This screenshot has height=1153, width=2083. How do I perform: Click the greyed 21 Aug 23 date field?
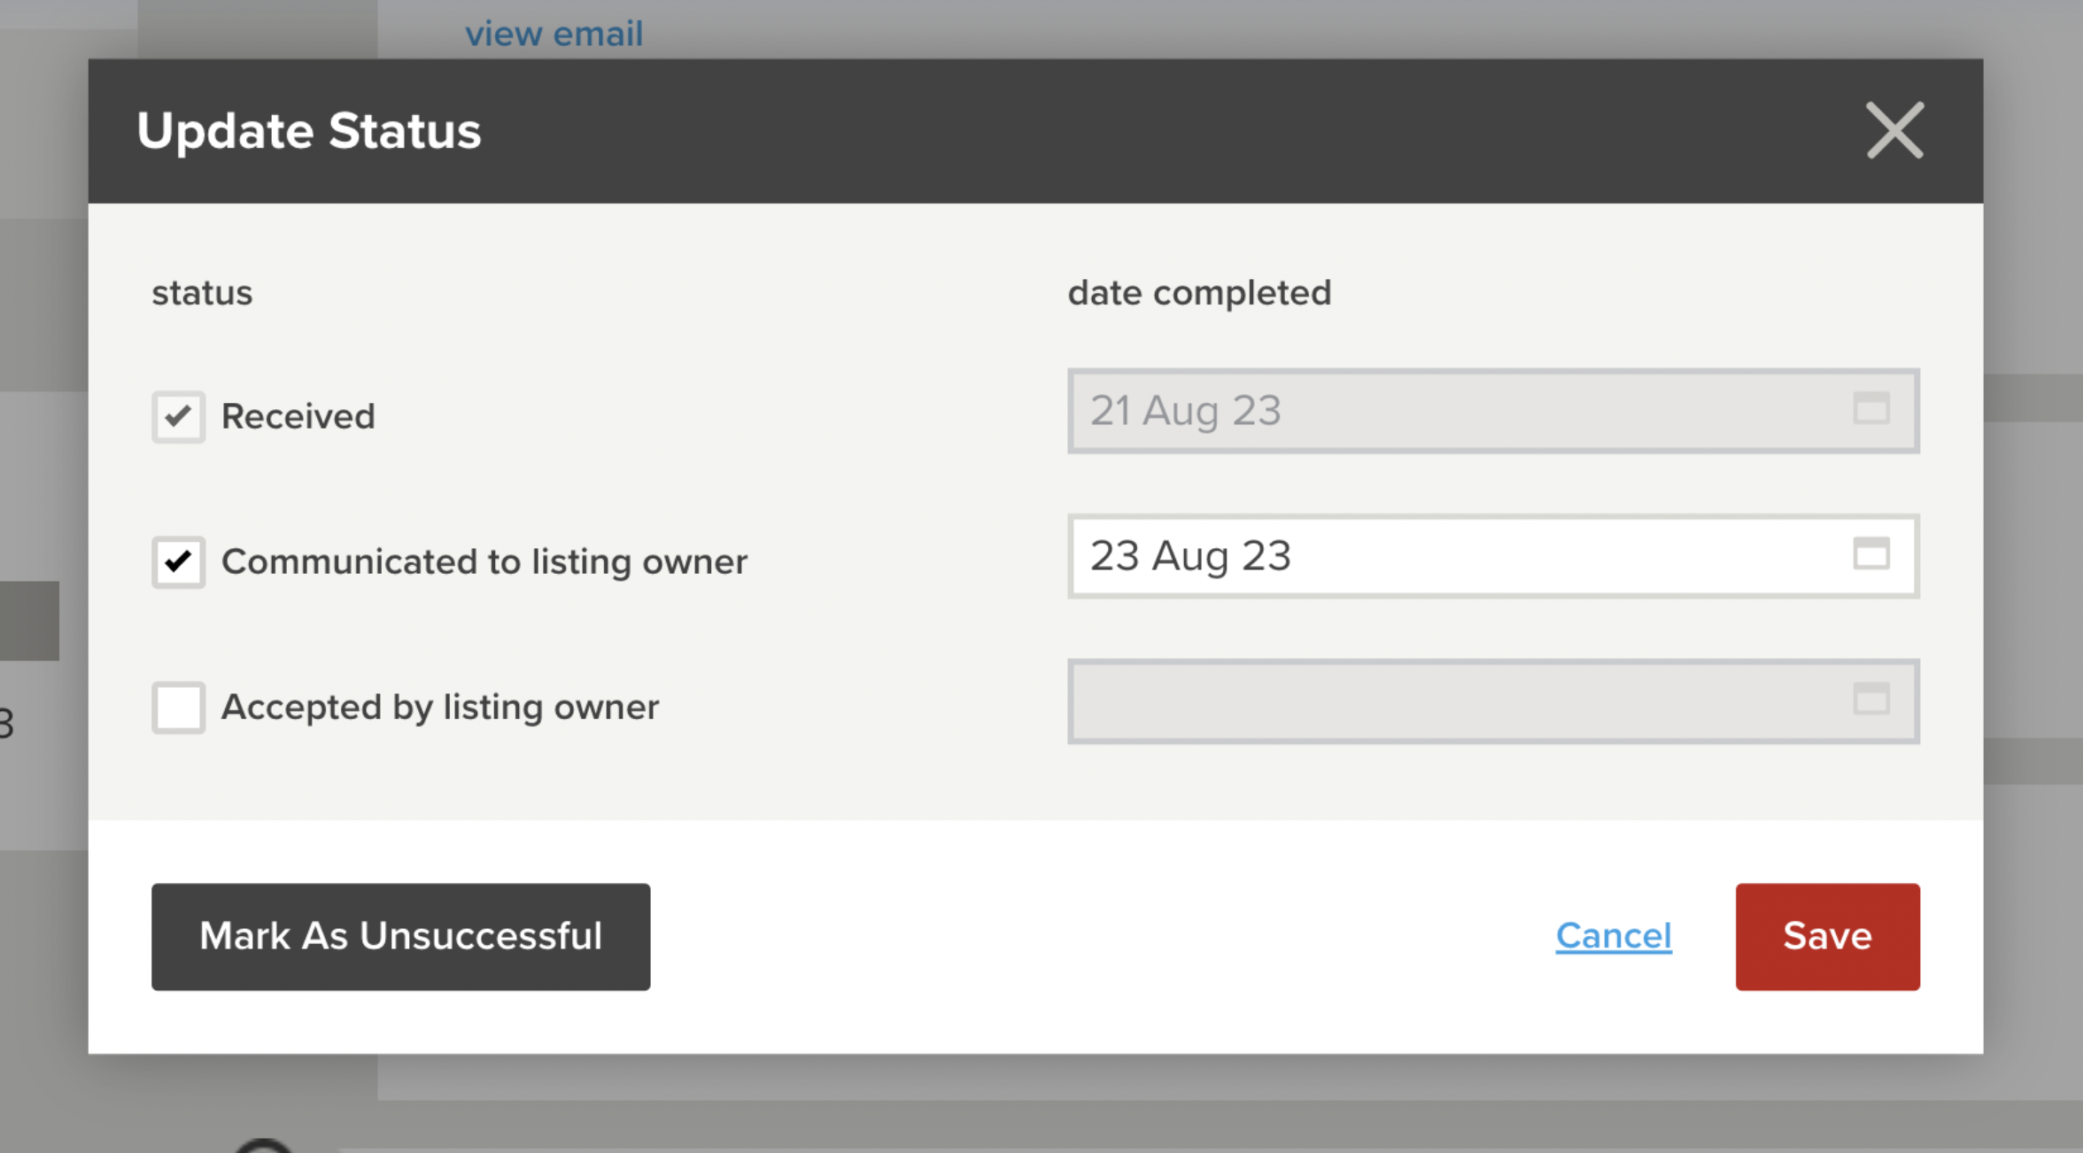click(1417, 410)
